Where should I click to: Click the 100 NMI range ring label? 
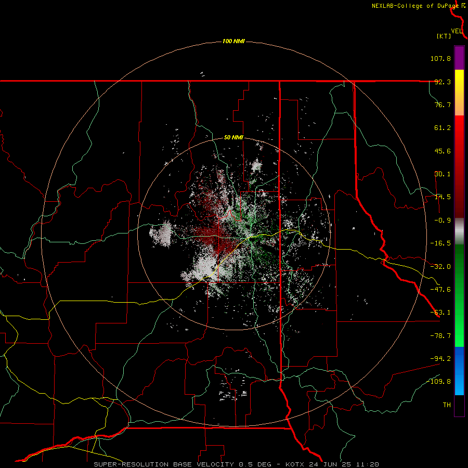click(233, 41)
